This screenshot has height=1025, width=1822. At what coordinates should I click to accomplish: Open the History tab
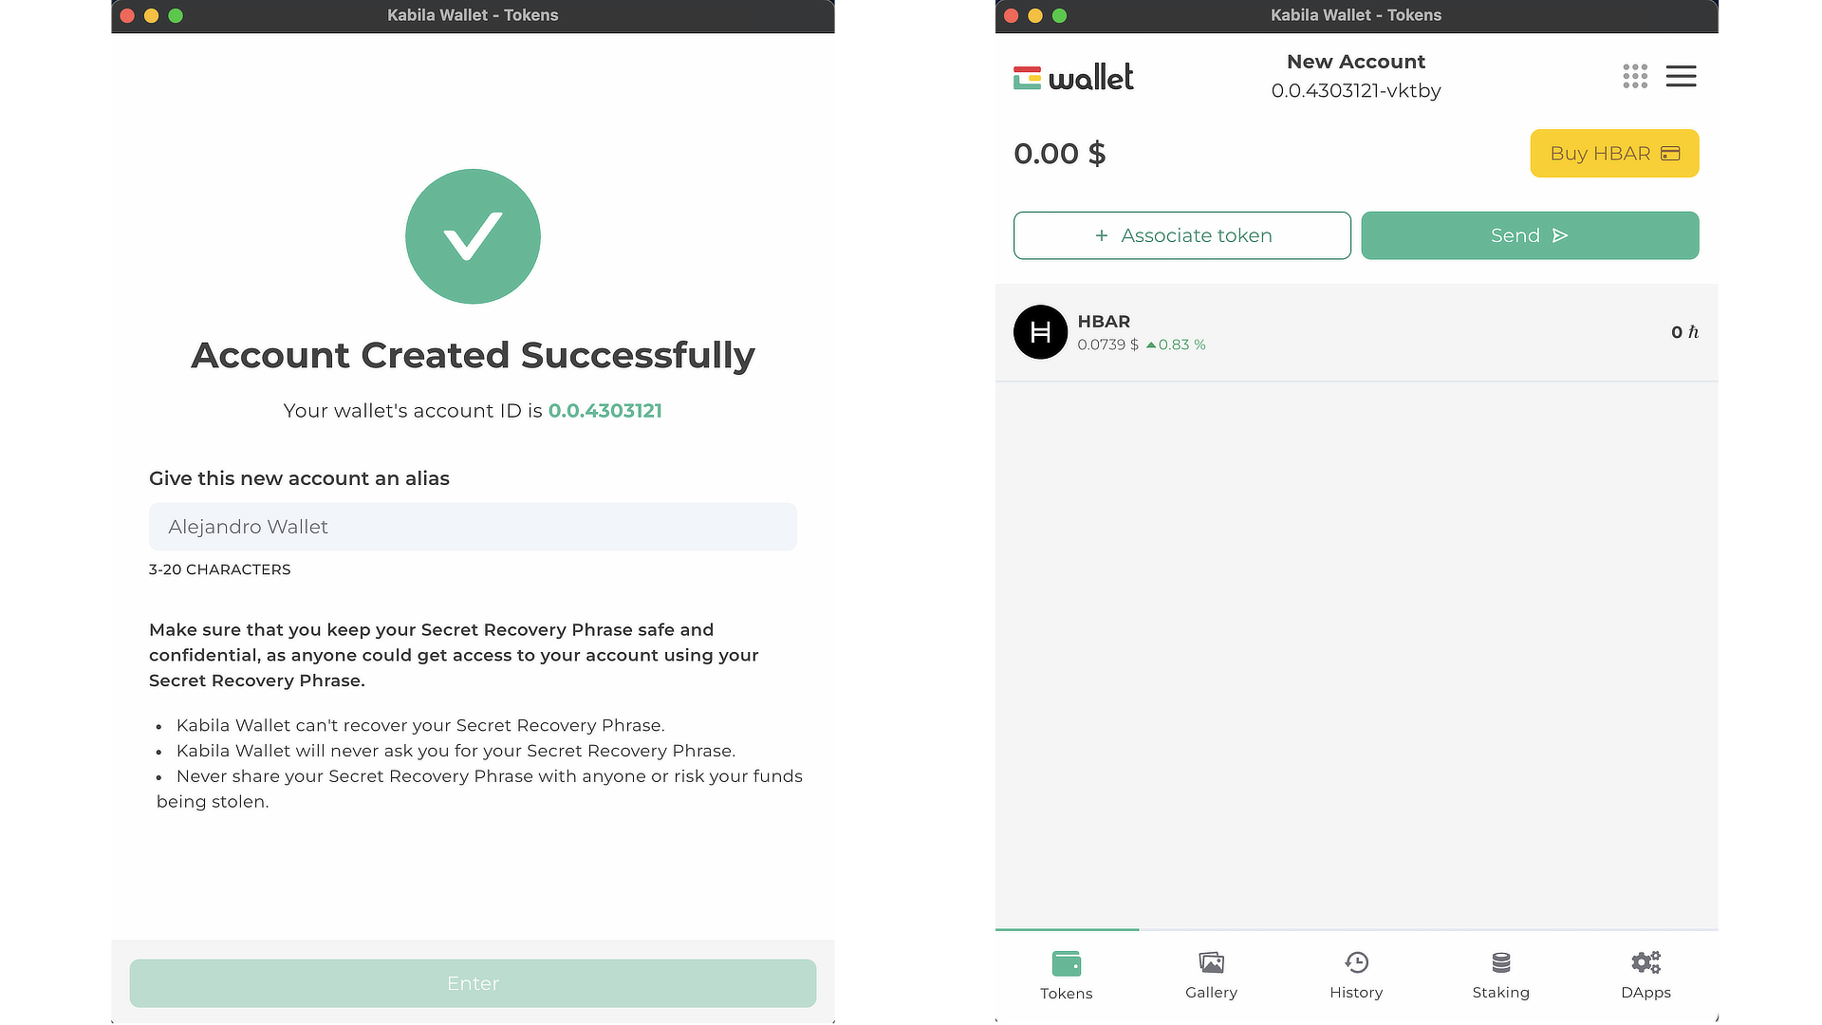tap(1356, 976)
